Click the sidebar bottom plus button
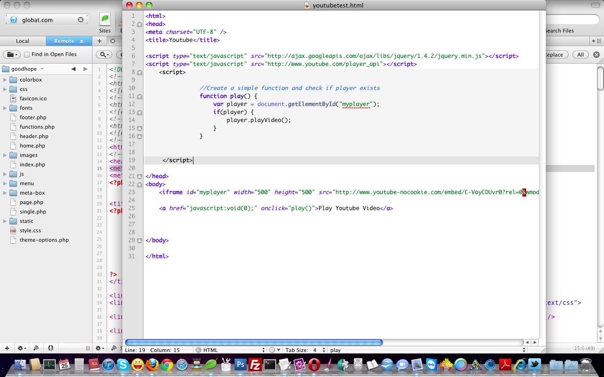604x377 pixels. [x=7, y=348]
